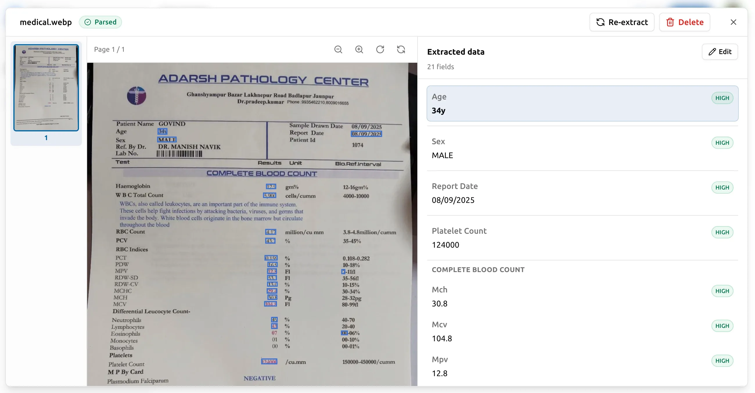Screen dimensions: 755x393
Task: Click highlighted Lymphocytes value in document
Action: [x=274, y=326]
